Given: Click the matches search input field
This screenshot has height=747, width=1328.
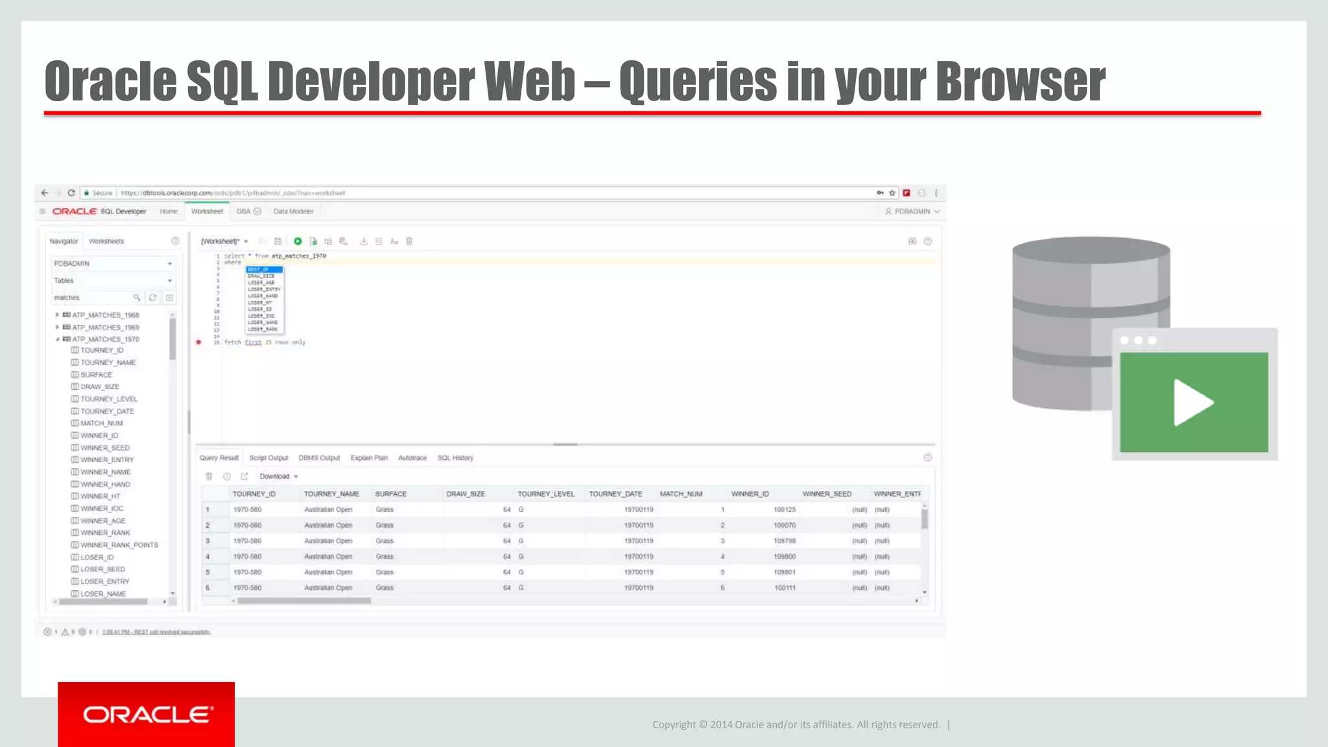Looking at the screenshot, I should (96, 298).
